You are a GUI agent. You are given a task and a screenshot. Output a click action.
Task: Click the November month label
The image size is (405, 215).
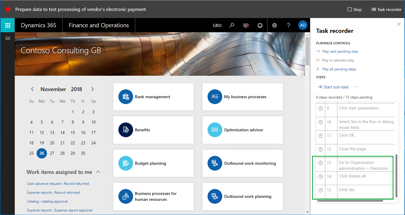[x=53, y=89]
